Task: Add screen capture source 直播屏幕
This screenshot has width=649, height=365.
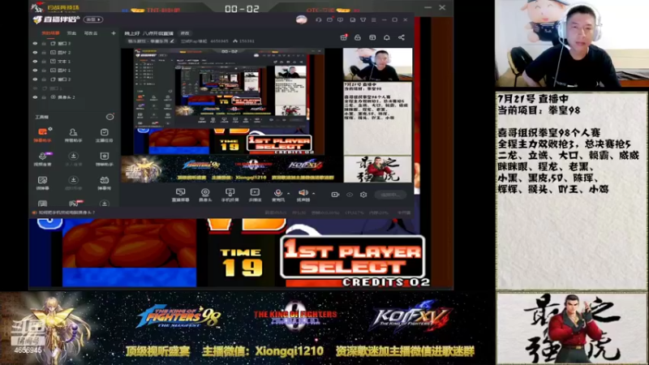Action: (180, 195)
